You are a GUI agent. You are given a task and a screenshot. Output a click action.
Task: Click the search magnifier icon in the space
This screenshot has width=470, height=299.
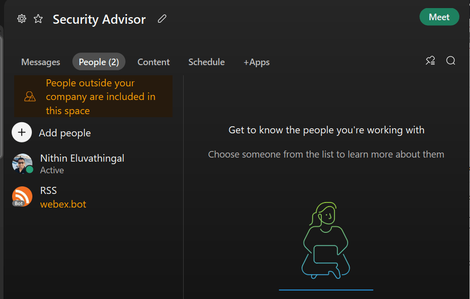[451, 61]
